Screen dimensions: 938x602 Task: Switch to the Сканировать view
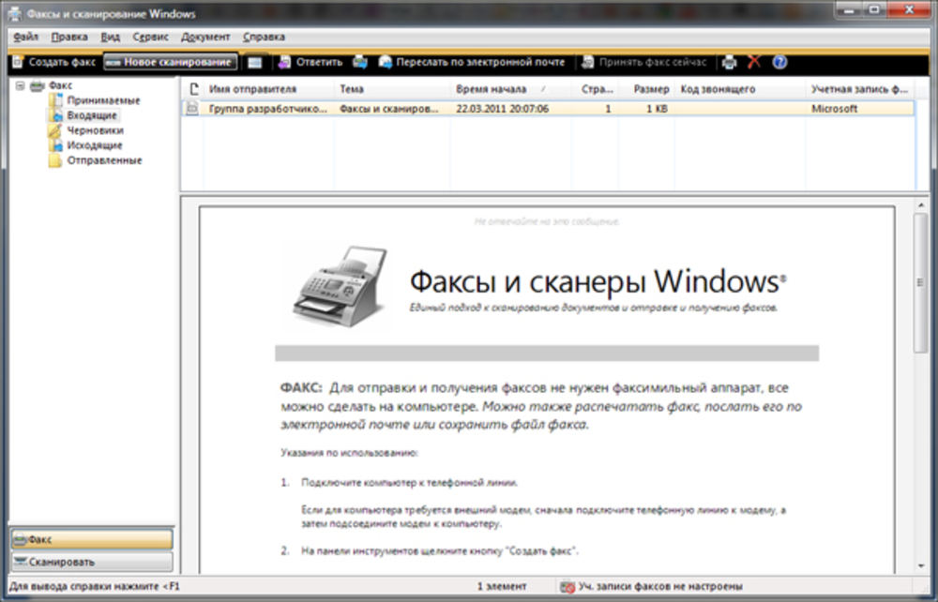92,563
